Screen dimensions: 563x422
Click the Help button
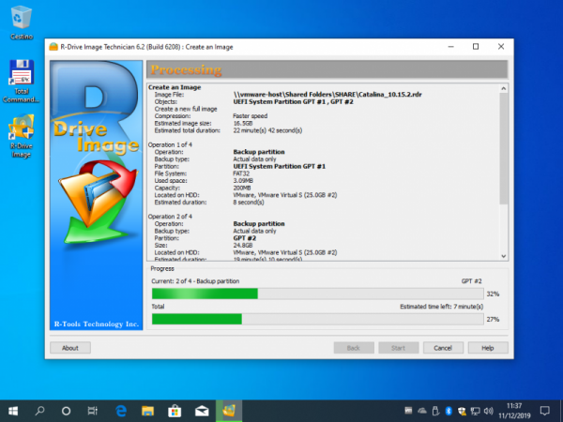(x=488, y=348)
